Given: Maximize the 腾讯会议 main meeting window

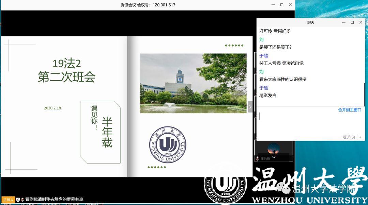Looking at the screenshot, I should pyautogui.click(x=282, y=5).
